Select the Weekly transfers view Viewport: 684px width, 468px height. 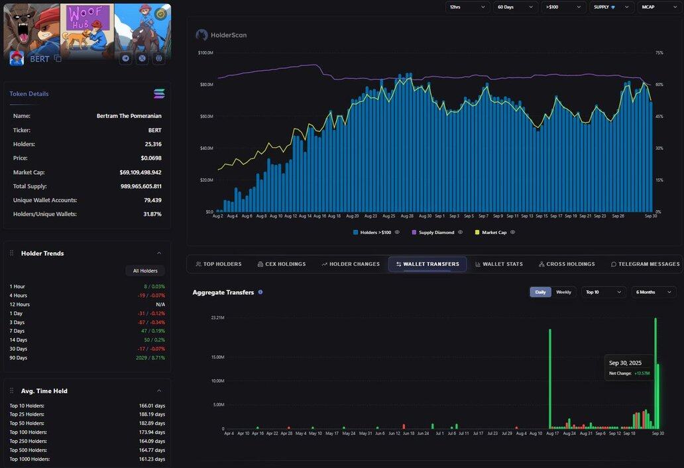563,292
